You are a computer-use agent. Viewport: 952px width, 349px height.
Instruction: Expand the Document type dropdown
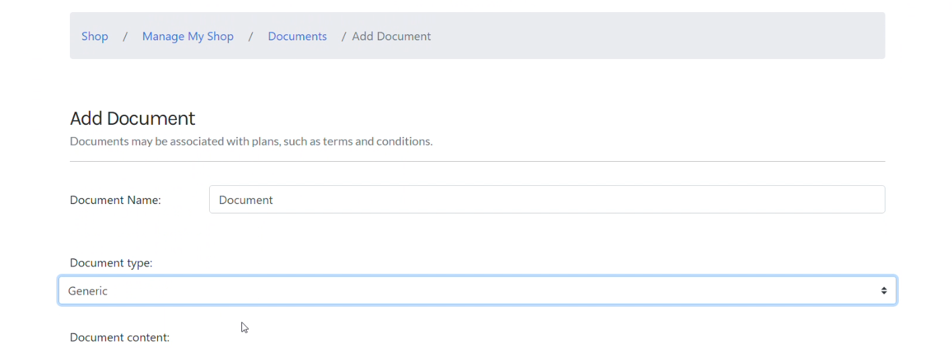click(477, 291)
